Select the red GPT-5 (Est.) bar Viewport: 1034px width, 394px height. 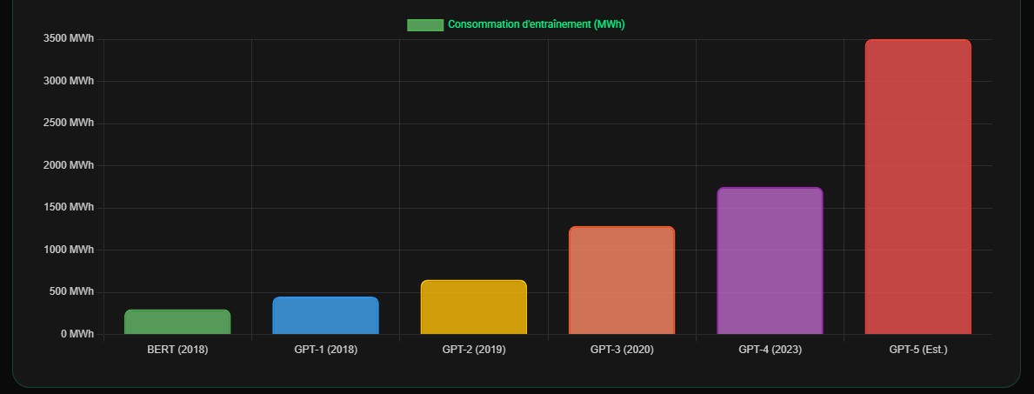point(918,187)
